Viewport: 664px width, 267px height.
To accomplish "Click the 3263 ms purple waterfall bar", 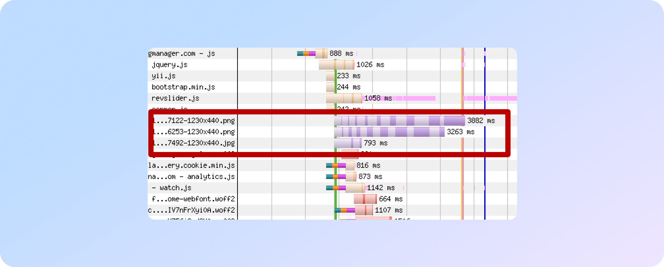I will [x=389, y=132].
